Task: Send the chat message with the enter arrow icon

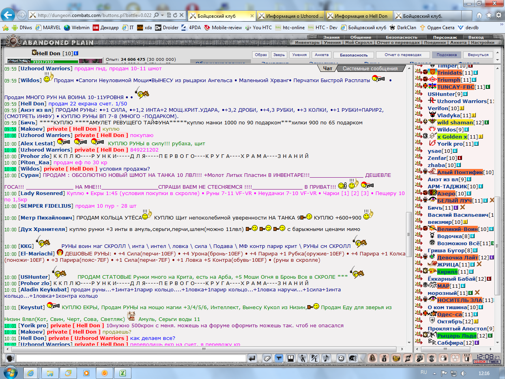Action: click(252, 358)
